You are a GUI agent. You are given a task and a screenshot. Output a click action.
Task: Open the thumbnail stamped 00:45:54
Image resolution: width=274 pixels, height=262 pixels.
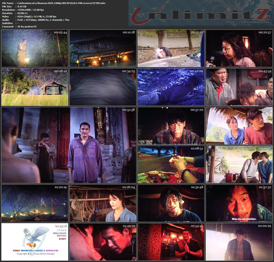pos(239,87)
